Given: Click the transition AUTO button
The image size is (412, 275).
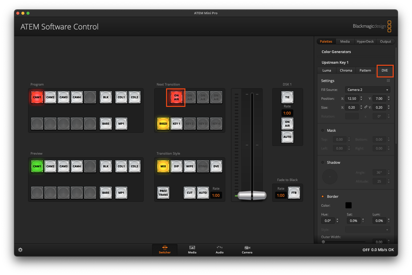Looking at the screenshot, I should [203, 193].
